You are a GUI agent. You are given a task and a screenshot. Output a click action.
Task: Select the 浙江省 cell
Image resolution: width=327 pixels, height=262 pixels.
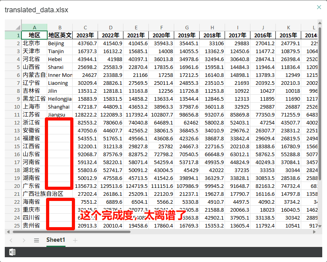coord(35,122)
